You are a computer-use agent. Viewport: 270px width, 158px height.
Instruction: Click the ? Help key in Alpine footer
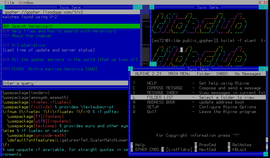[132, 145]
